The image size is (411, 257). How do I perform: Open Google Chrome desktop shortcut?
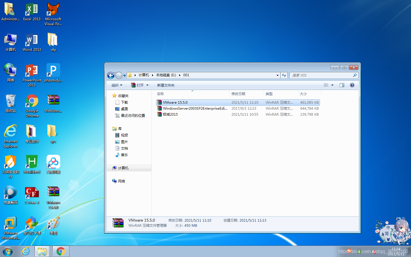pos(32,106)
